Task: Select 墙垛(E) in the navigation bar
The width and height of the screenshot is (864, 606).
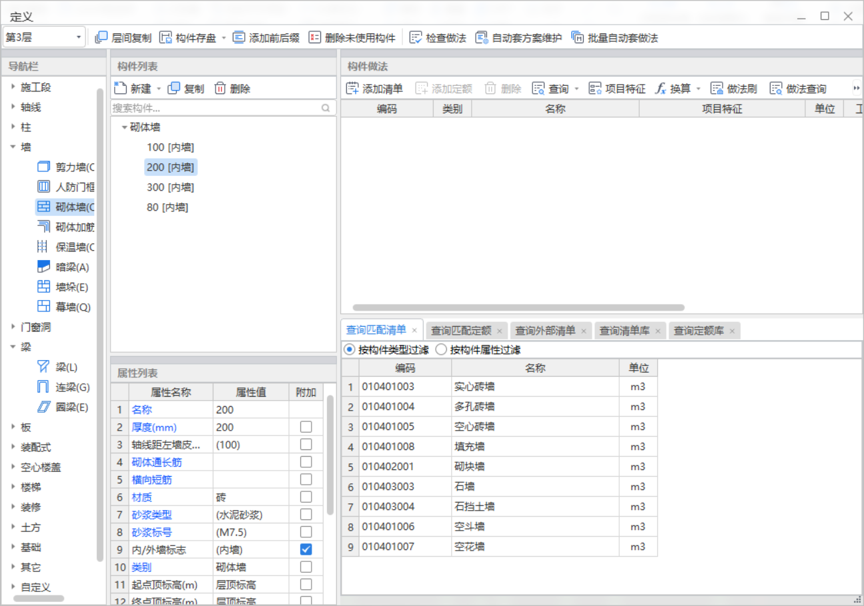Action: (x=63, y=287)
